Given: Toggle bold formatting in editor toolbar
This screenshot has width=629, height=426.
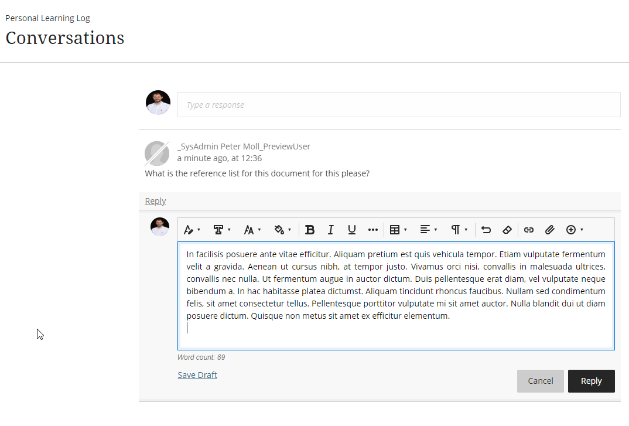Looking at the screenshot, I should (x=310, y=230).
